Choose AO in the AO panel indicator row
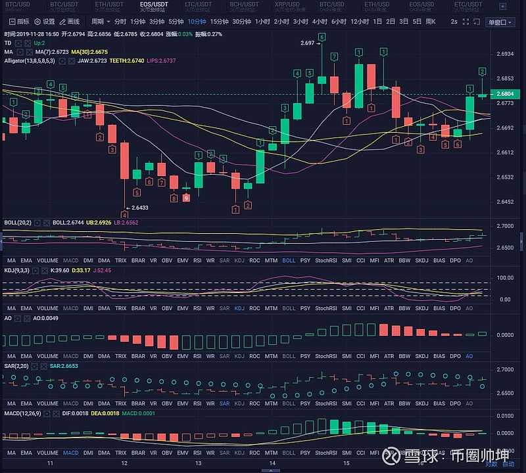 click(x=469, y=356)
